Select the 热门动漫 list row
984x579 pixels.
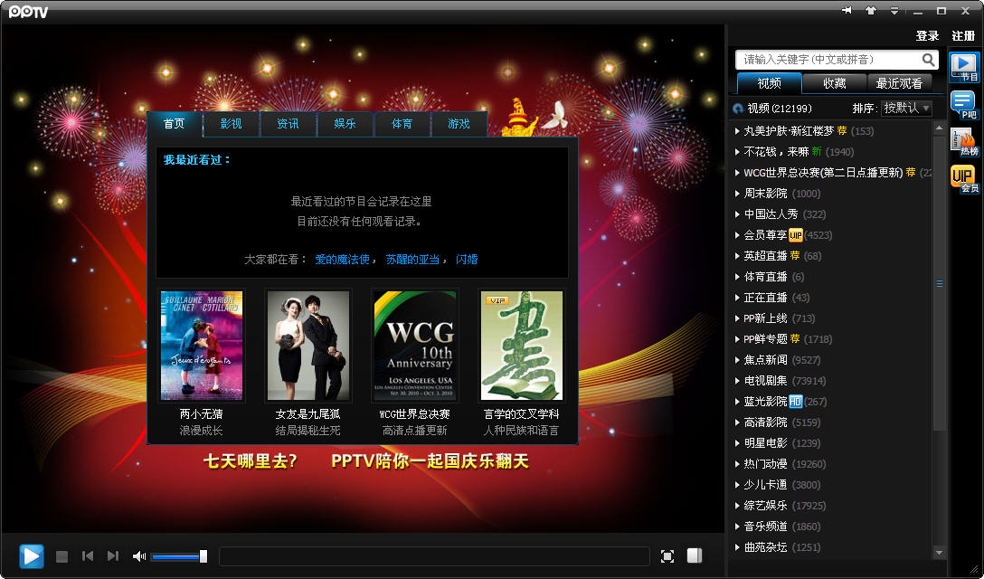point(832,464)
